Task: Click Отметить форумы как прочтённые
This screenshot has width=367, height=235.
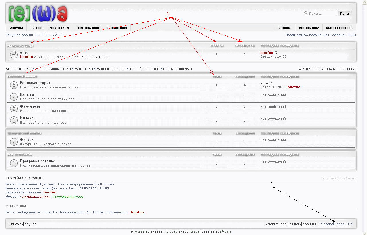Action: 327,69
